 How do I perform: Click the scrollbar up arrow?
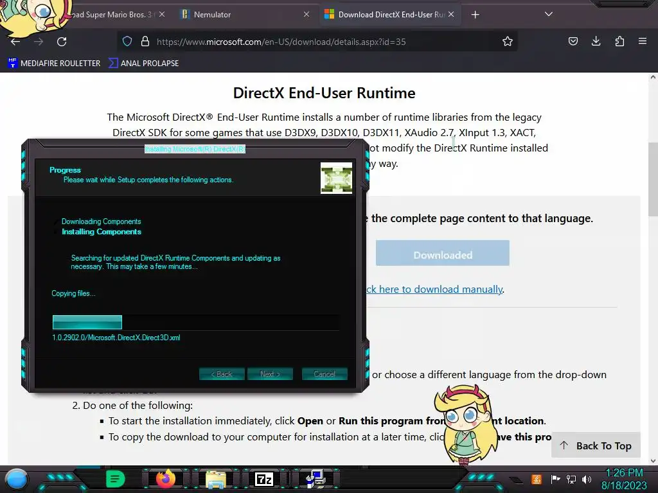click(x=653, y=77)
